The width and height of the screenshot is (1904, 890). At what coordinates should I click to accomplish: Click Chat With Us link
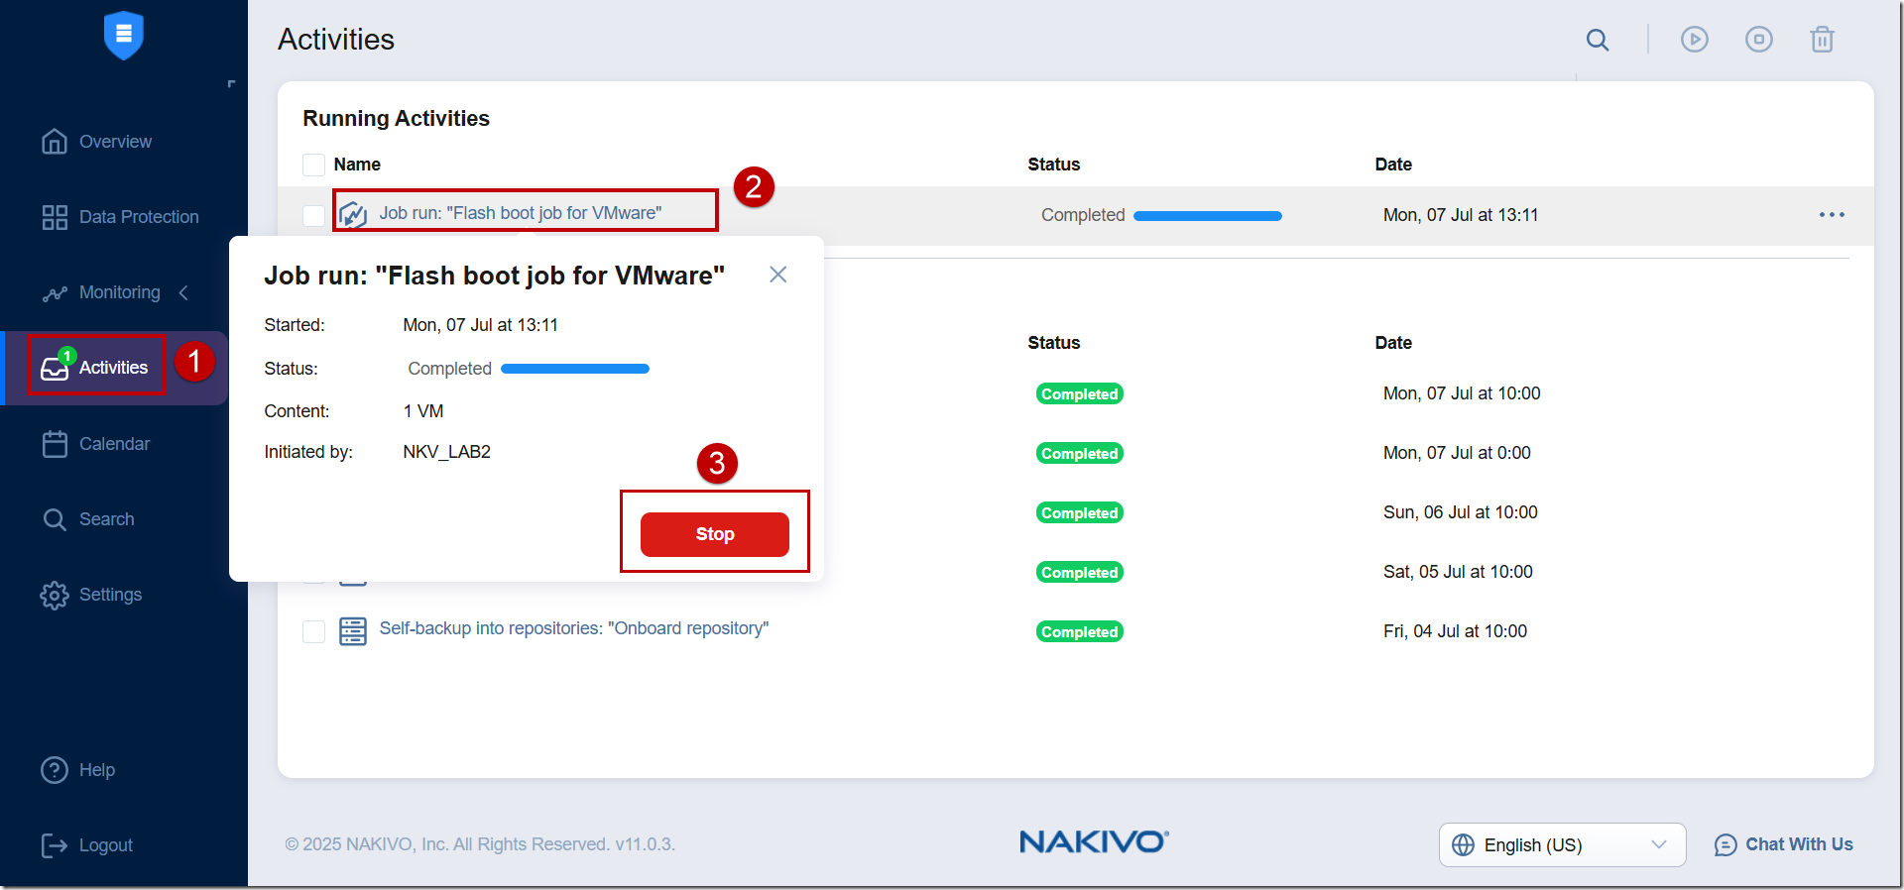[1799, 844]
